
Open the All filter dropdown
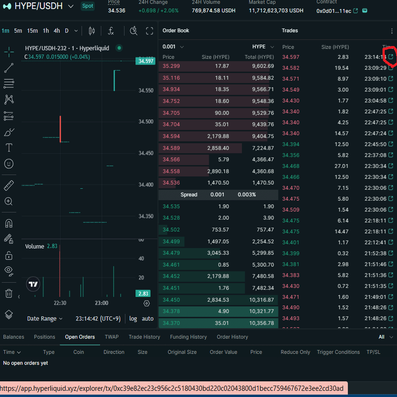tap(386, 337)
